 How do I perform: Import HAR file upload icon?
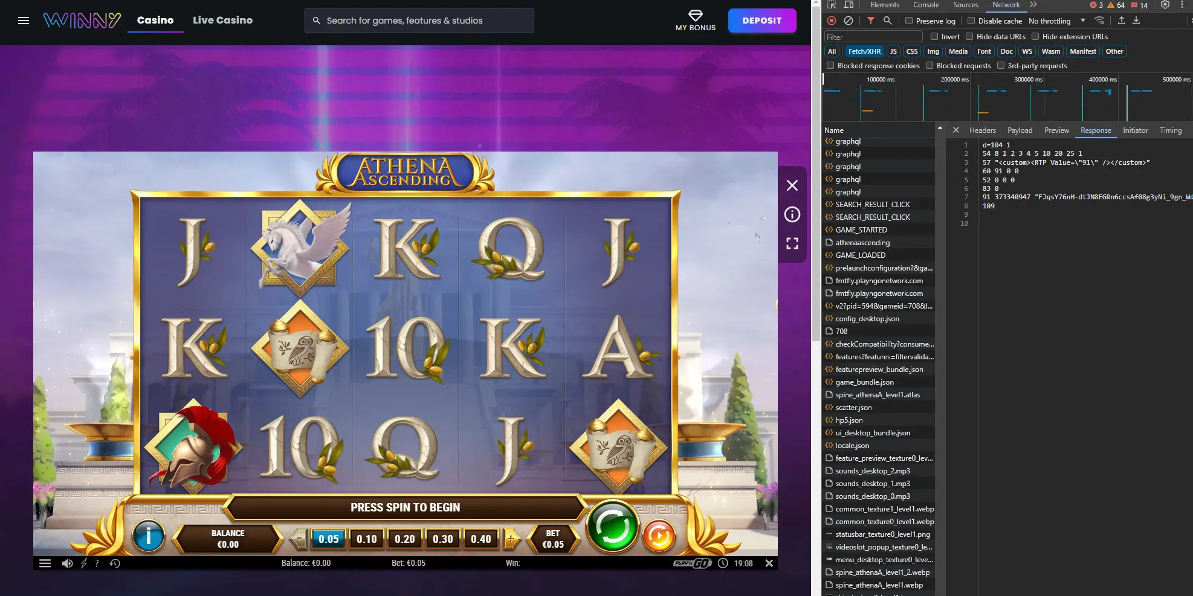click(x=1122, y=21)
